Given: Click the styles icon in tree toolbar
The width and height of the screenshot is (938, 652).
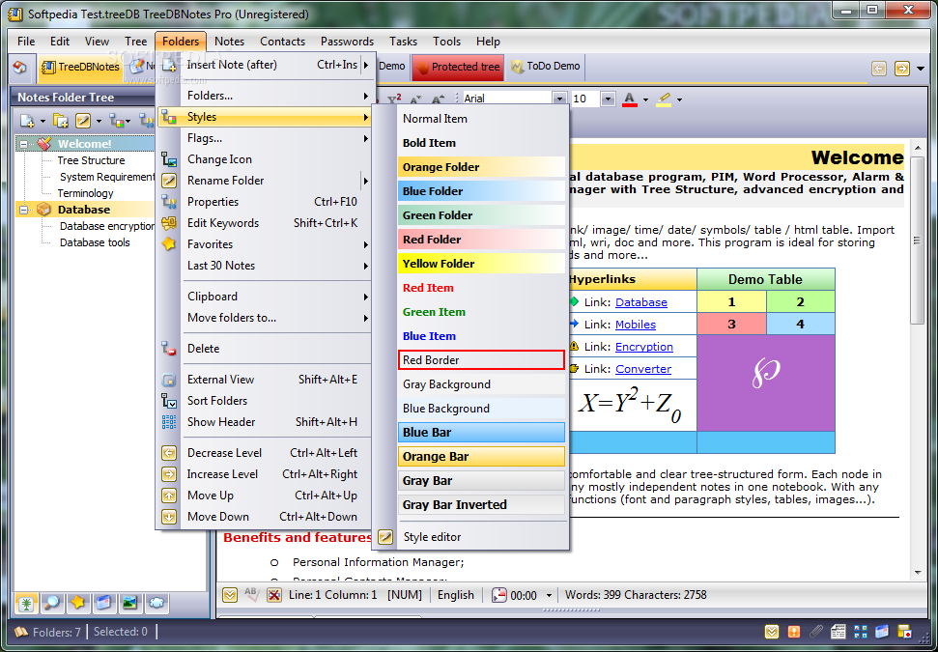Looking at the screenshot, I should 117,121.
